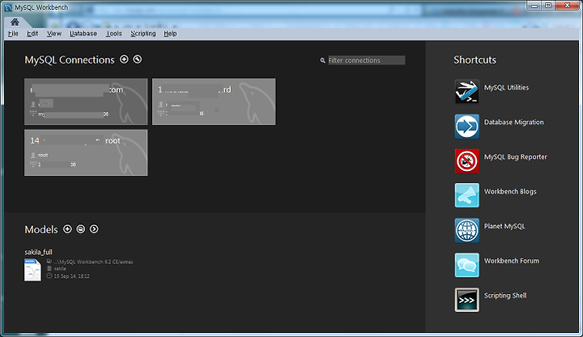Create a new model with plus icon

point(67,228)
